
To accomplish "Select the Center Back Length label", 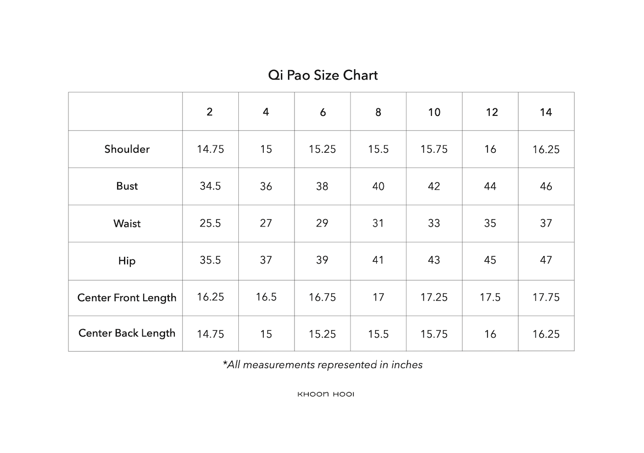I will click(127, 333).
